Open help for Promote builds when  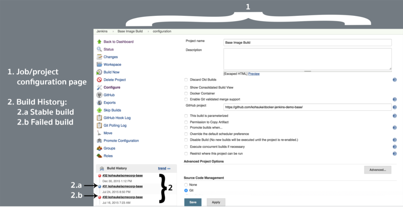coord(395,128)
